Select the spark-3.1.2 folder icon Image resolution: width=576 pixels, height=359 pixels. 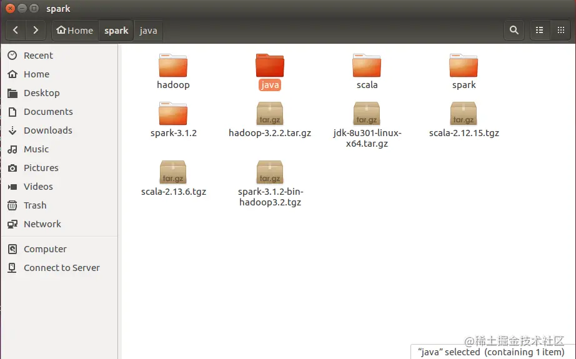click(173, 114)
